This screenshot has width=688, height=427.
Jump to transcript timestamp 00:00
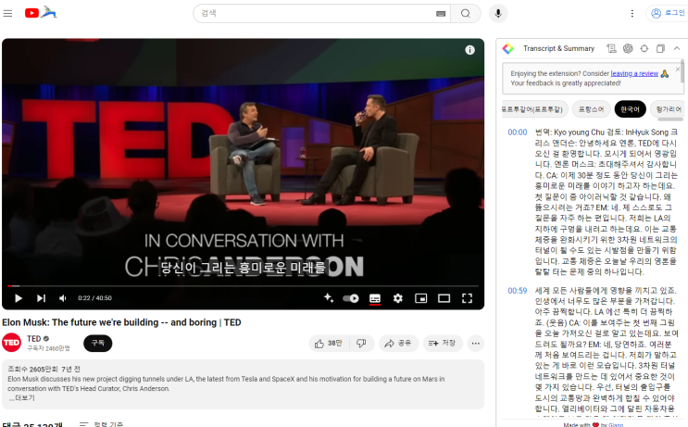click(518, 132)
